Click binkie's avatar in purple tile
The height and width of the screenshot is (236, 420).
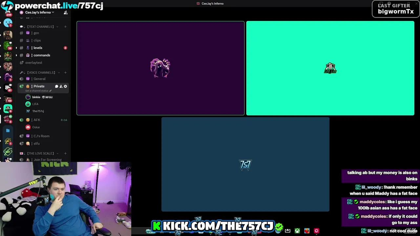click(x=160, y=68)
